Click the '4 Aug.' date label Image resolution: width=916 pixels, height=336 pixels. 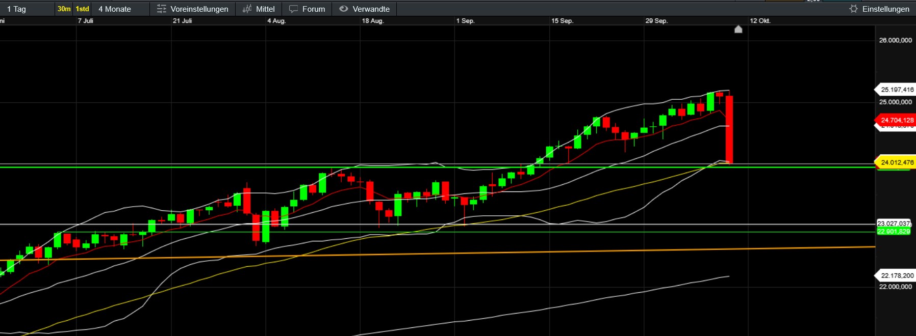[276, 21]
